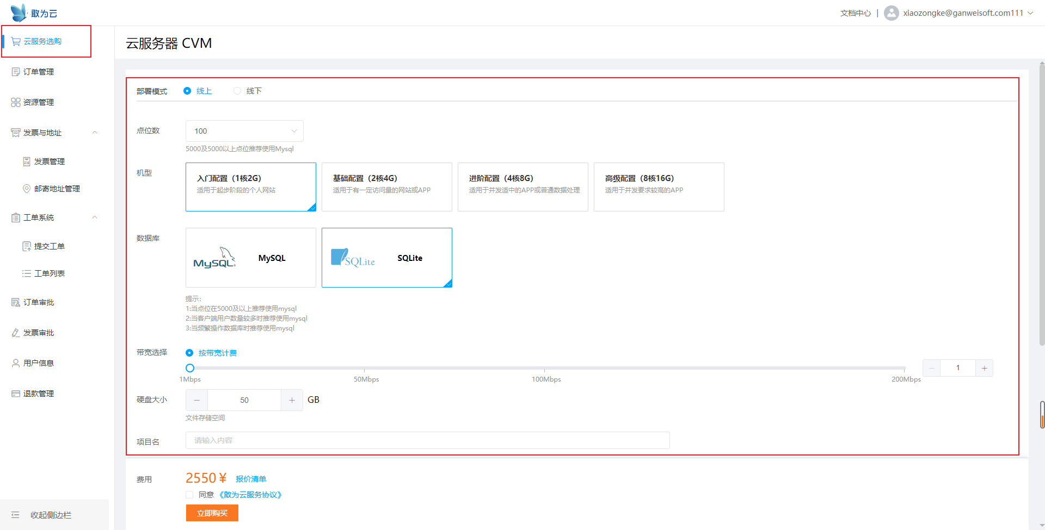Viewport: 1045px width, 530px height.
Task: Increase 硬盘大小 with plus button
Action: (x=292, y=400)
